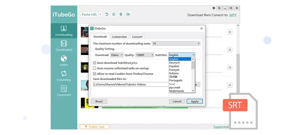Open settings gear icon in title bar
Viewport: 291px width, 135px height.
(214, 8)
